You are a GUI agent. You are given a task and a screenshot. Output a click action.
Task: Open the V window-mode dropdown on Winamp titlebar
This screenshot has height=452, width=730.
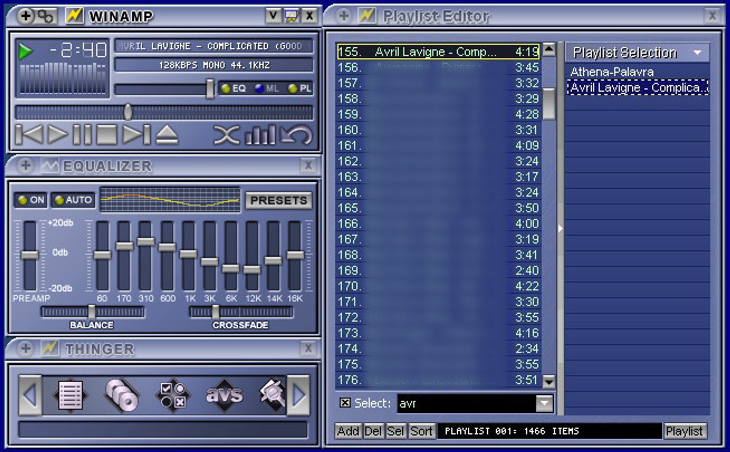[x=273, y=16]
